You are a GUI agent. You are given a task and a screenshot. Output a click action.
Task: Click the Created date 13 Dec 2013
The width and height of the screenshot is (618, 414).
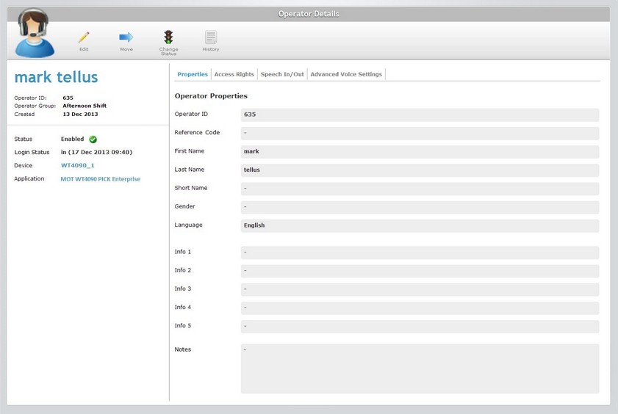(80, 114)
